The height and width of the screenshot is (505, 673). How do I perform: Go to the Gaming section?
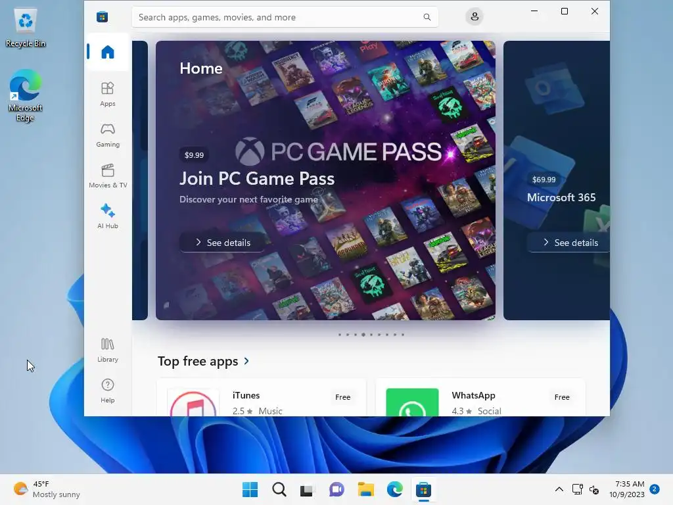[108, 135]
